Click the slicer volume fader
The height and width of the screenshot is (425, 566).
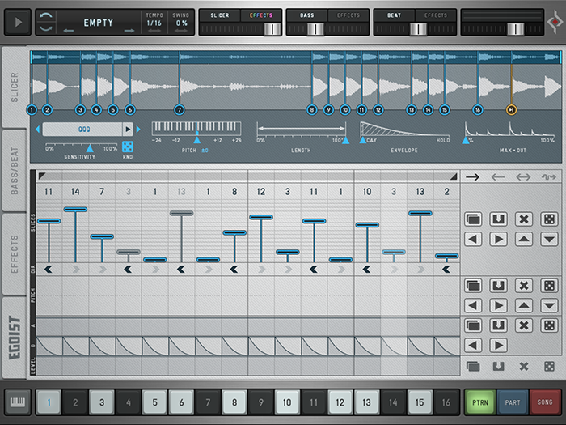[x=272, y=29]
